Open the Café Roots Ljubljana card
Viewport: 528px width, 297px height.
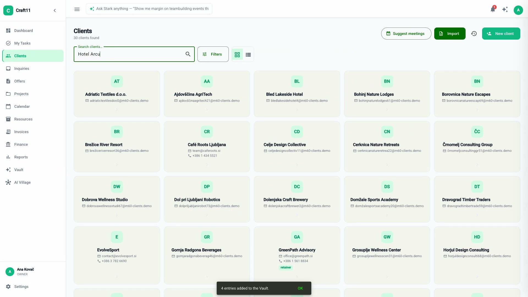[x=207, y=147]
